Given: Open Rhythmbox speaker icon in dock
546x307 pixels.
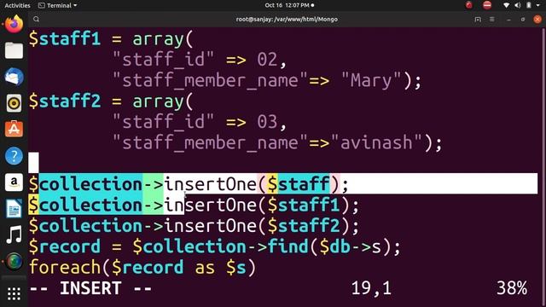Looking at the screenshot, I should (14, 103).
